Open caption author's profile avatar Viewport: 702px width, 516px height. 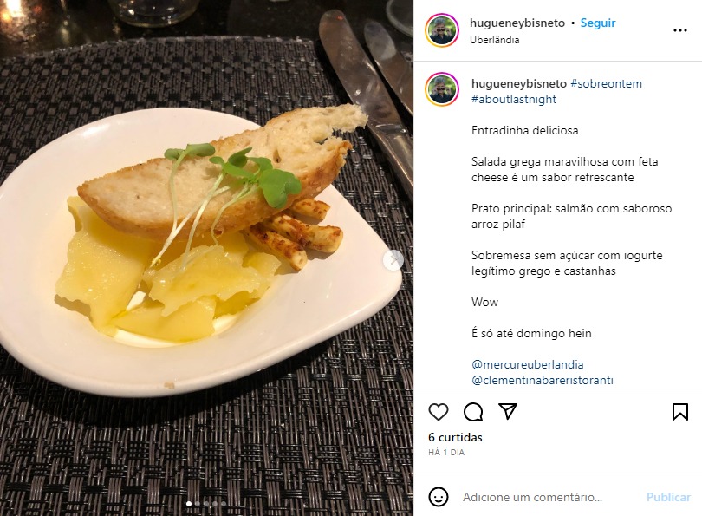tap(442, 89)
